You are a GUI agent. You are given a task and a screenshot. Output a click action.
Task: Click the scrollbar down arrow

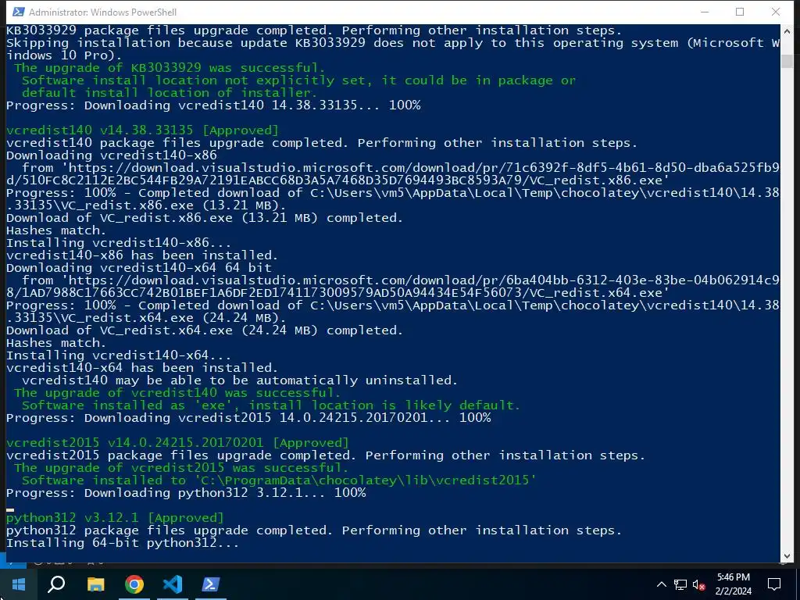(787, 555)
